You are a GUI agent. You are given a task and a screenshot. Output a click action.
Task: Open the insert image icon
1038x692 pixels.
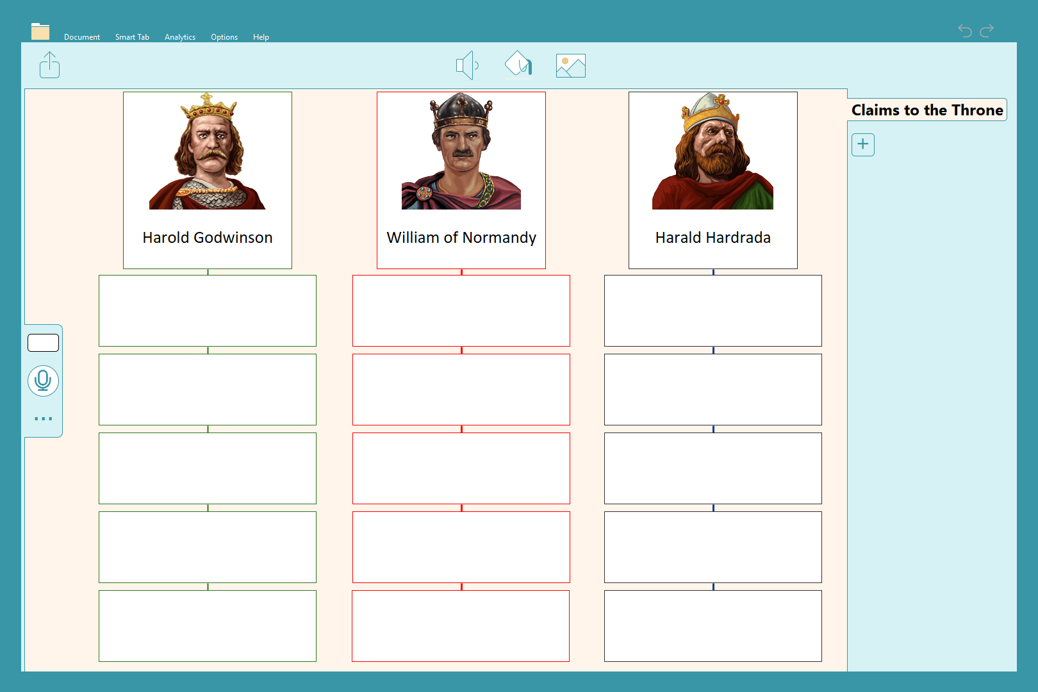pos(570,65)
